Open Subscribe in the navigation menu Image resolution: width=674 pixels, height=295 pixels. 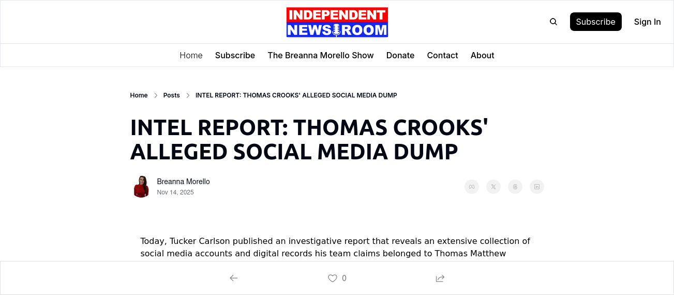(x=235, y=55)
